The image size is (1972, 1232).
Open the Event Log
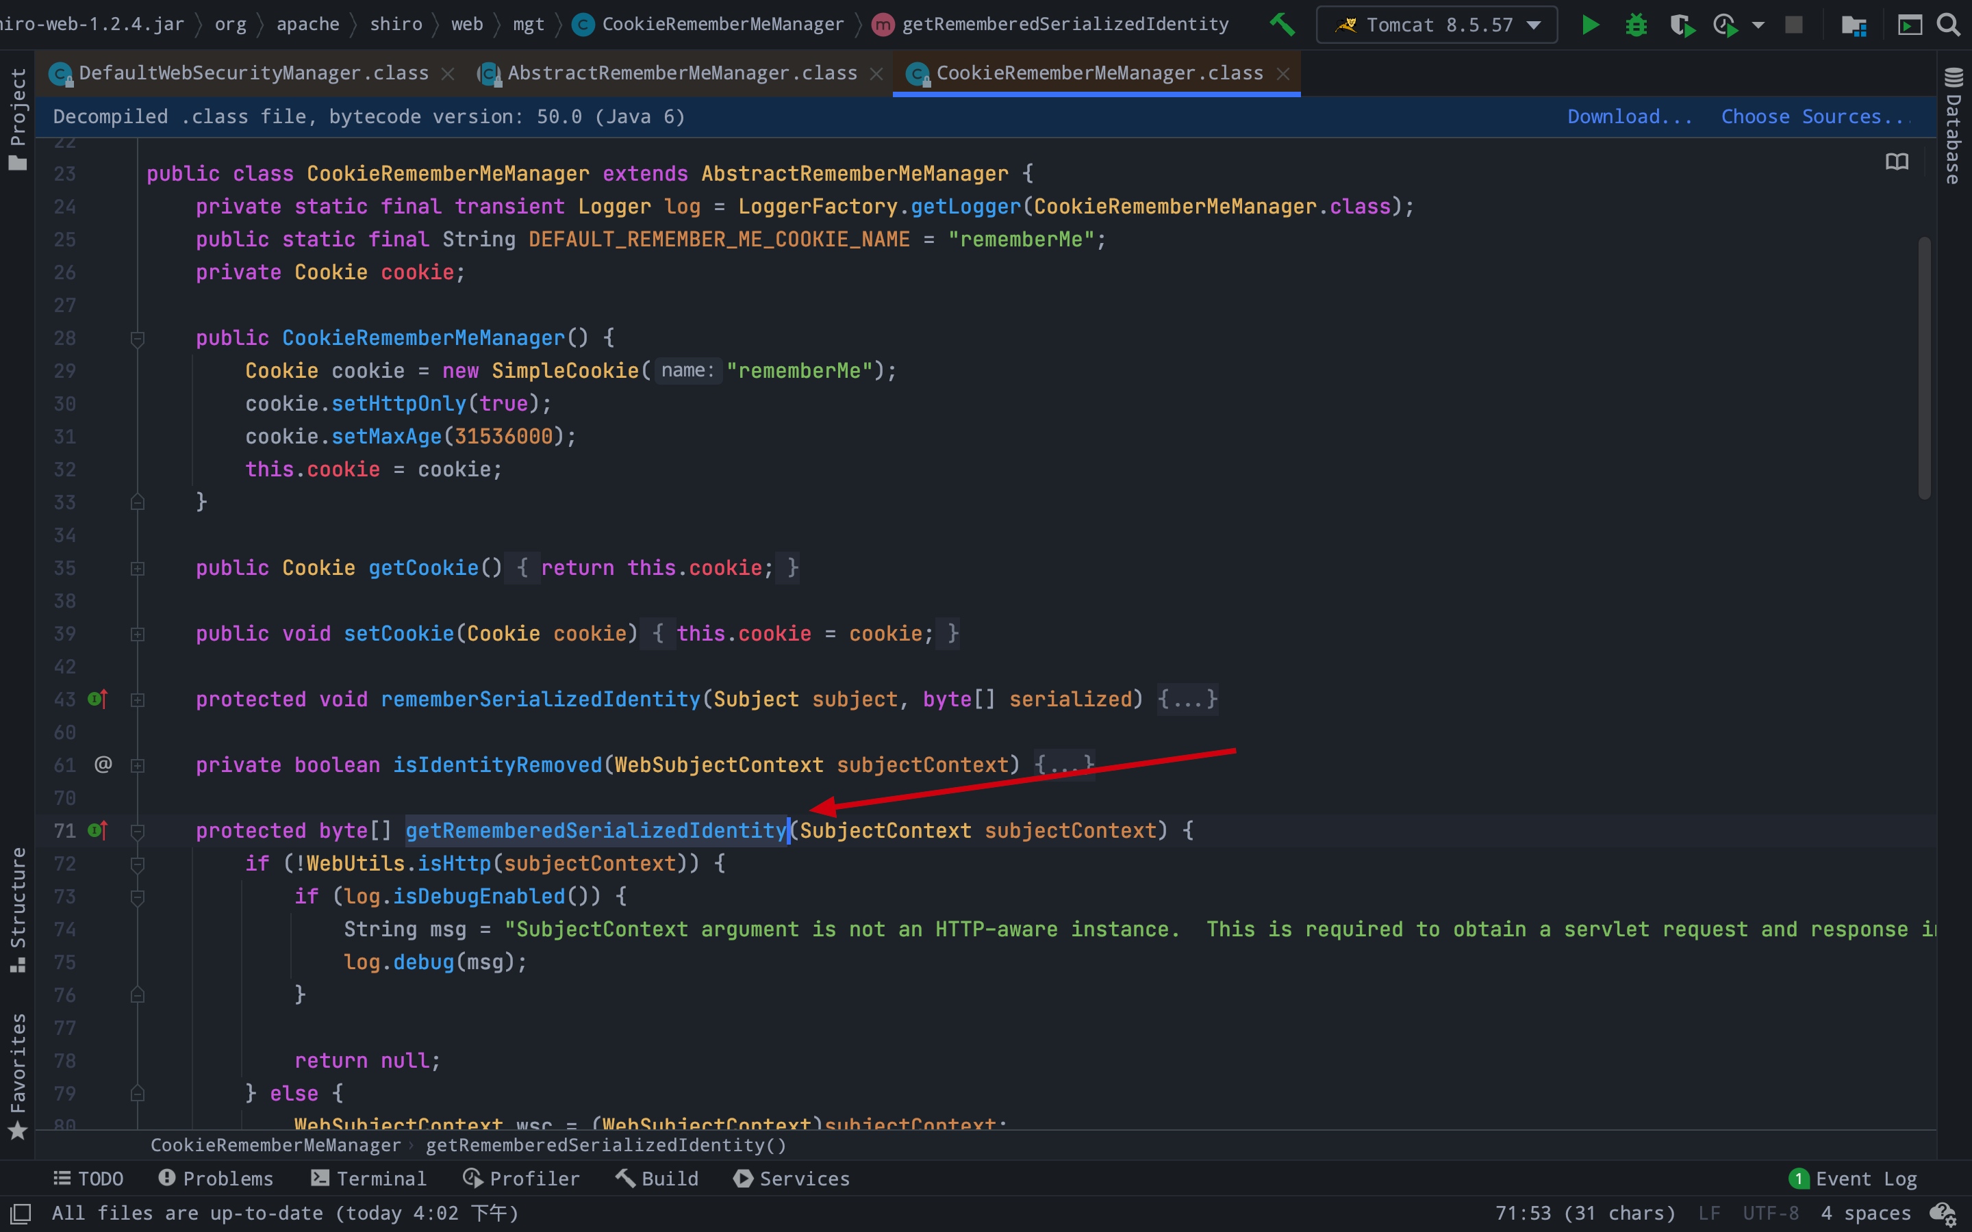click(1853, 1179)
